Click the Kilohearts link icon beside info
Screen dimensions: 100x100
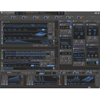pos(96,13)
